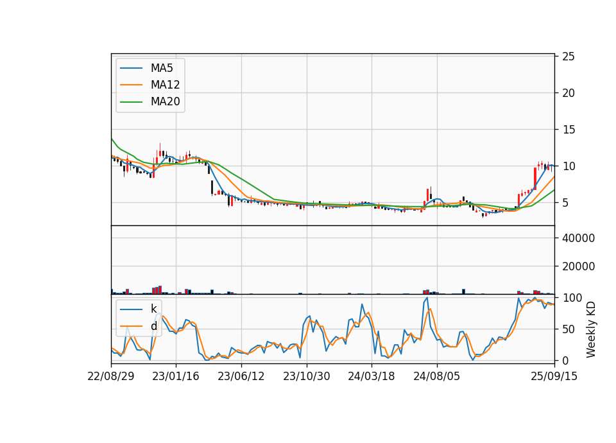Click the 25/09/15 date axis label
The height and width of the screenshot is (443, 616).
pos(554,376)
